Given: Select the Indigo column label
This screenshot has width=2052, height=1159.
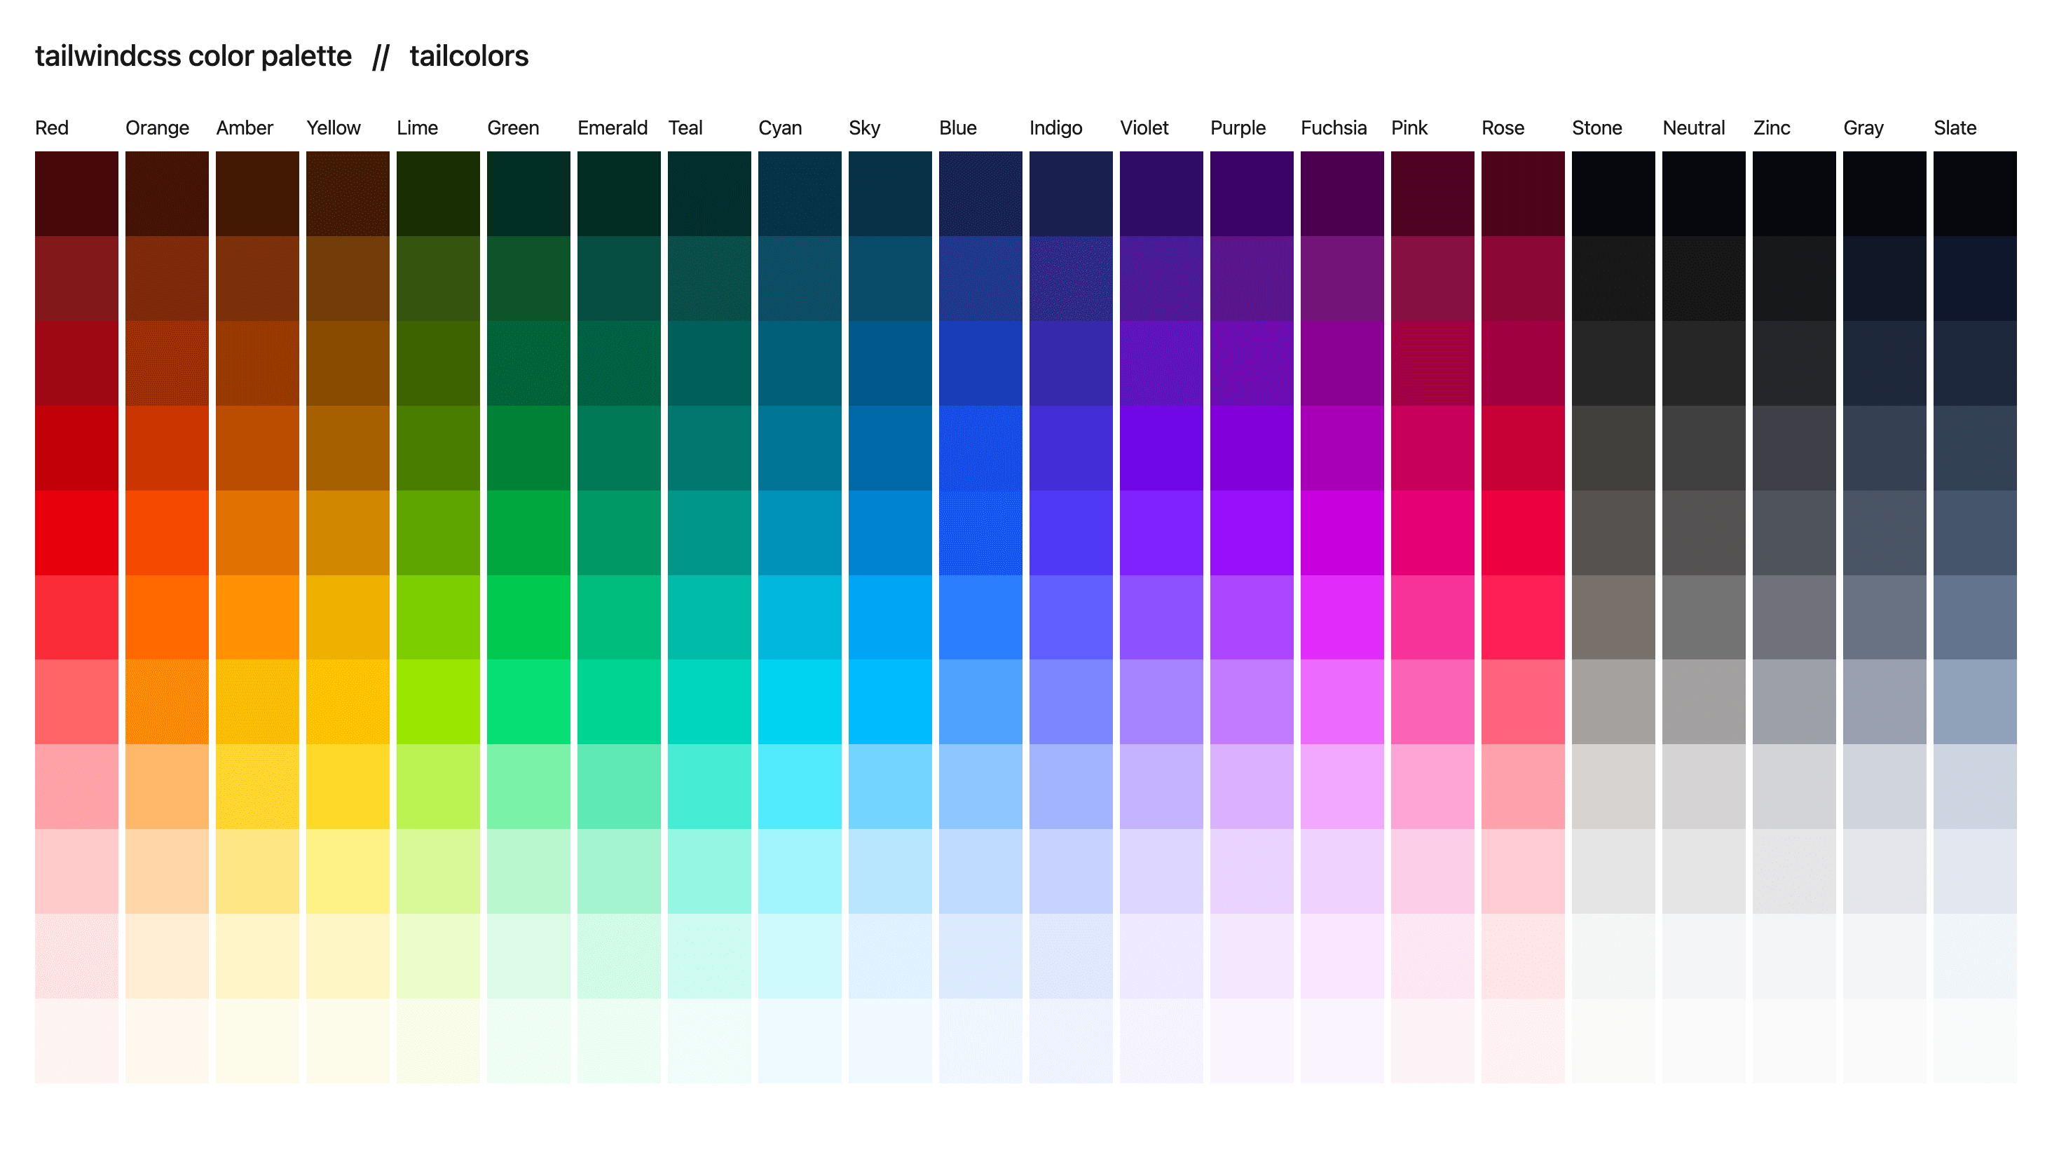Looking at the screenshot, I should coord(1056,128).
